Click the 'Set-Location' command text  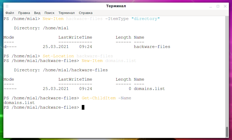click(58, 56)
